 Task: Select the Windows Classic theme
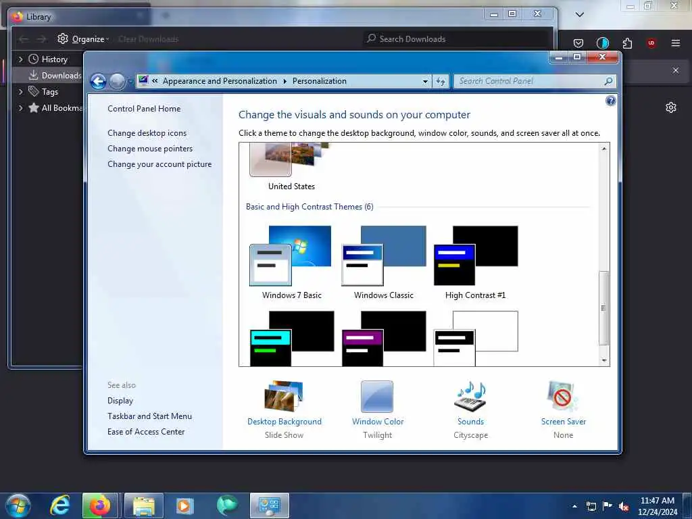pyautogui.click(x=384, y=263)
